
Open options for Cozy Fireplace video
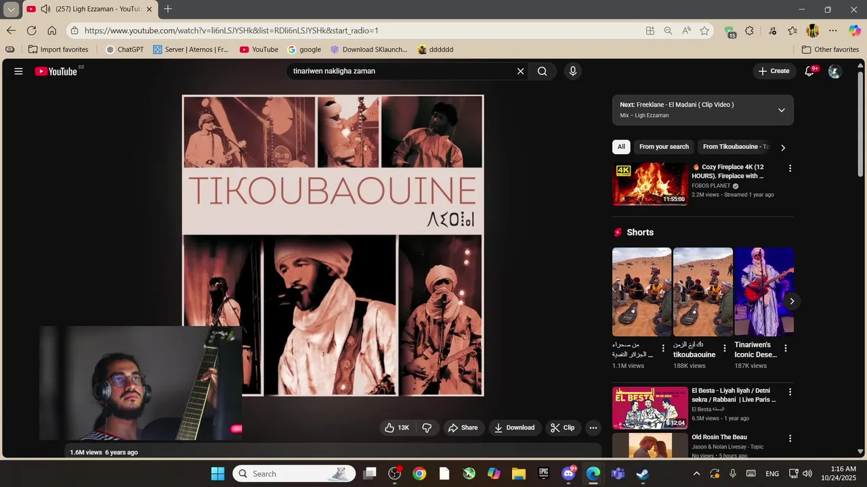point(790,168)
